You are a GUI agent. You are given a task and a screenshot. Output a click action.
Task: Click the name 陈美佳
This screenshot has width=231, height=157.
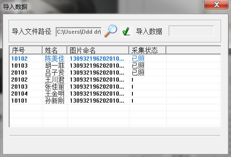pos(54,59)
